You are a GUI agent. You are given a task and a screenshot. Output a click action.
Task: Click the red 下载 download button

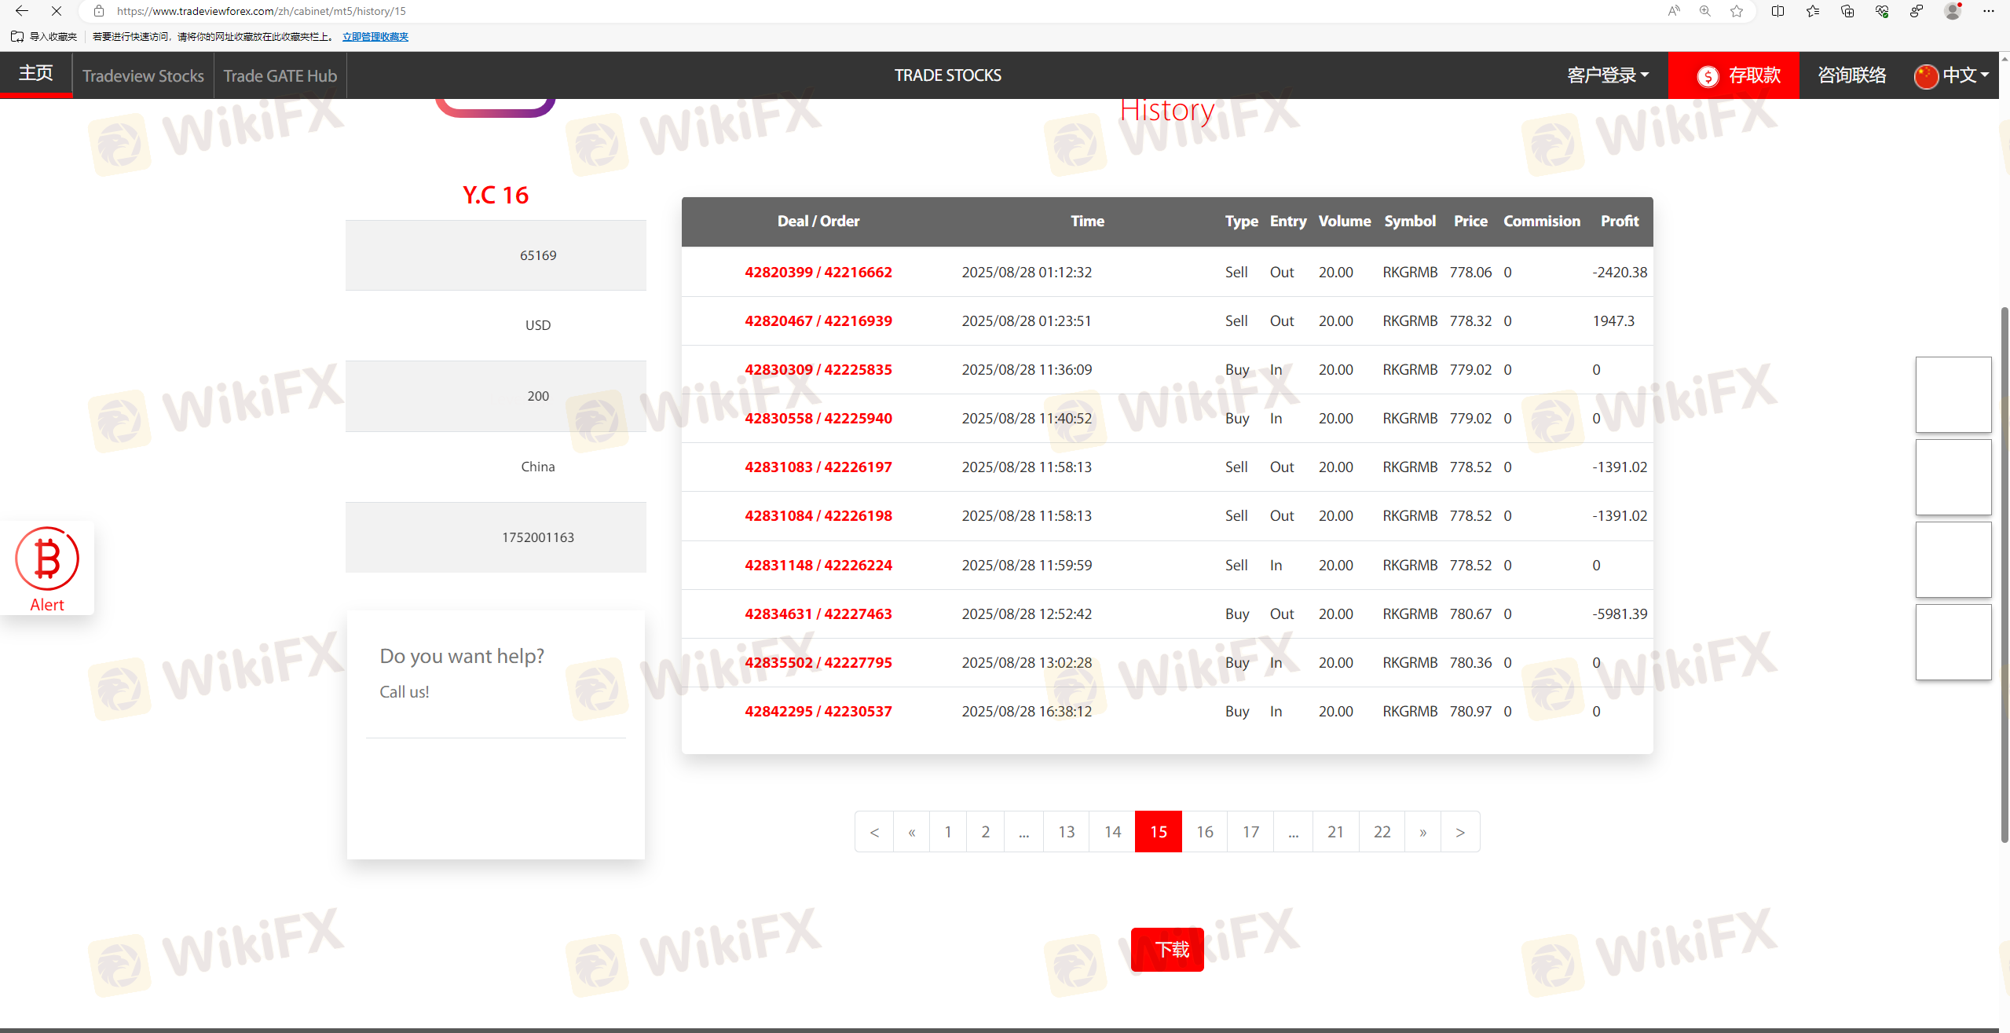click(x=1167, y=950)
